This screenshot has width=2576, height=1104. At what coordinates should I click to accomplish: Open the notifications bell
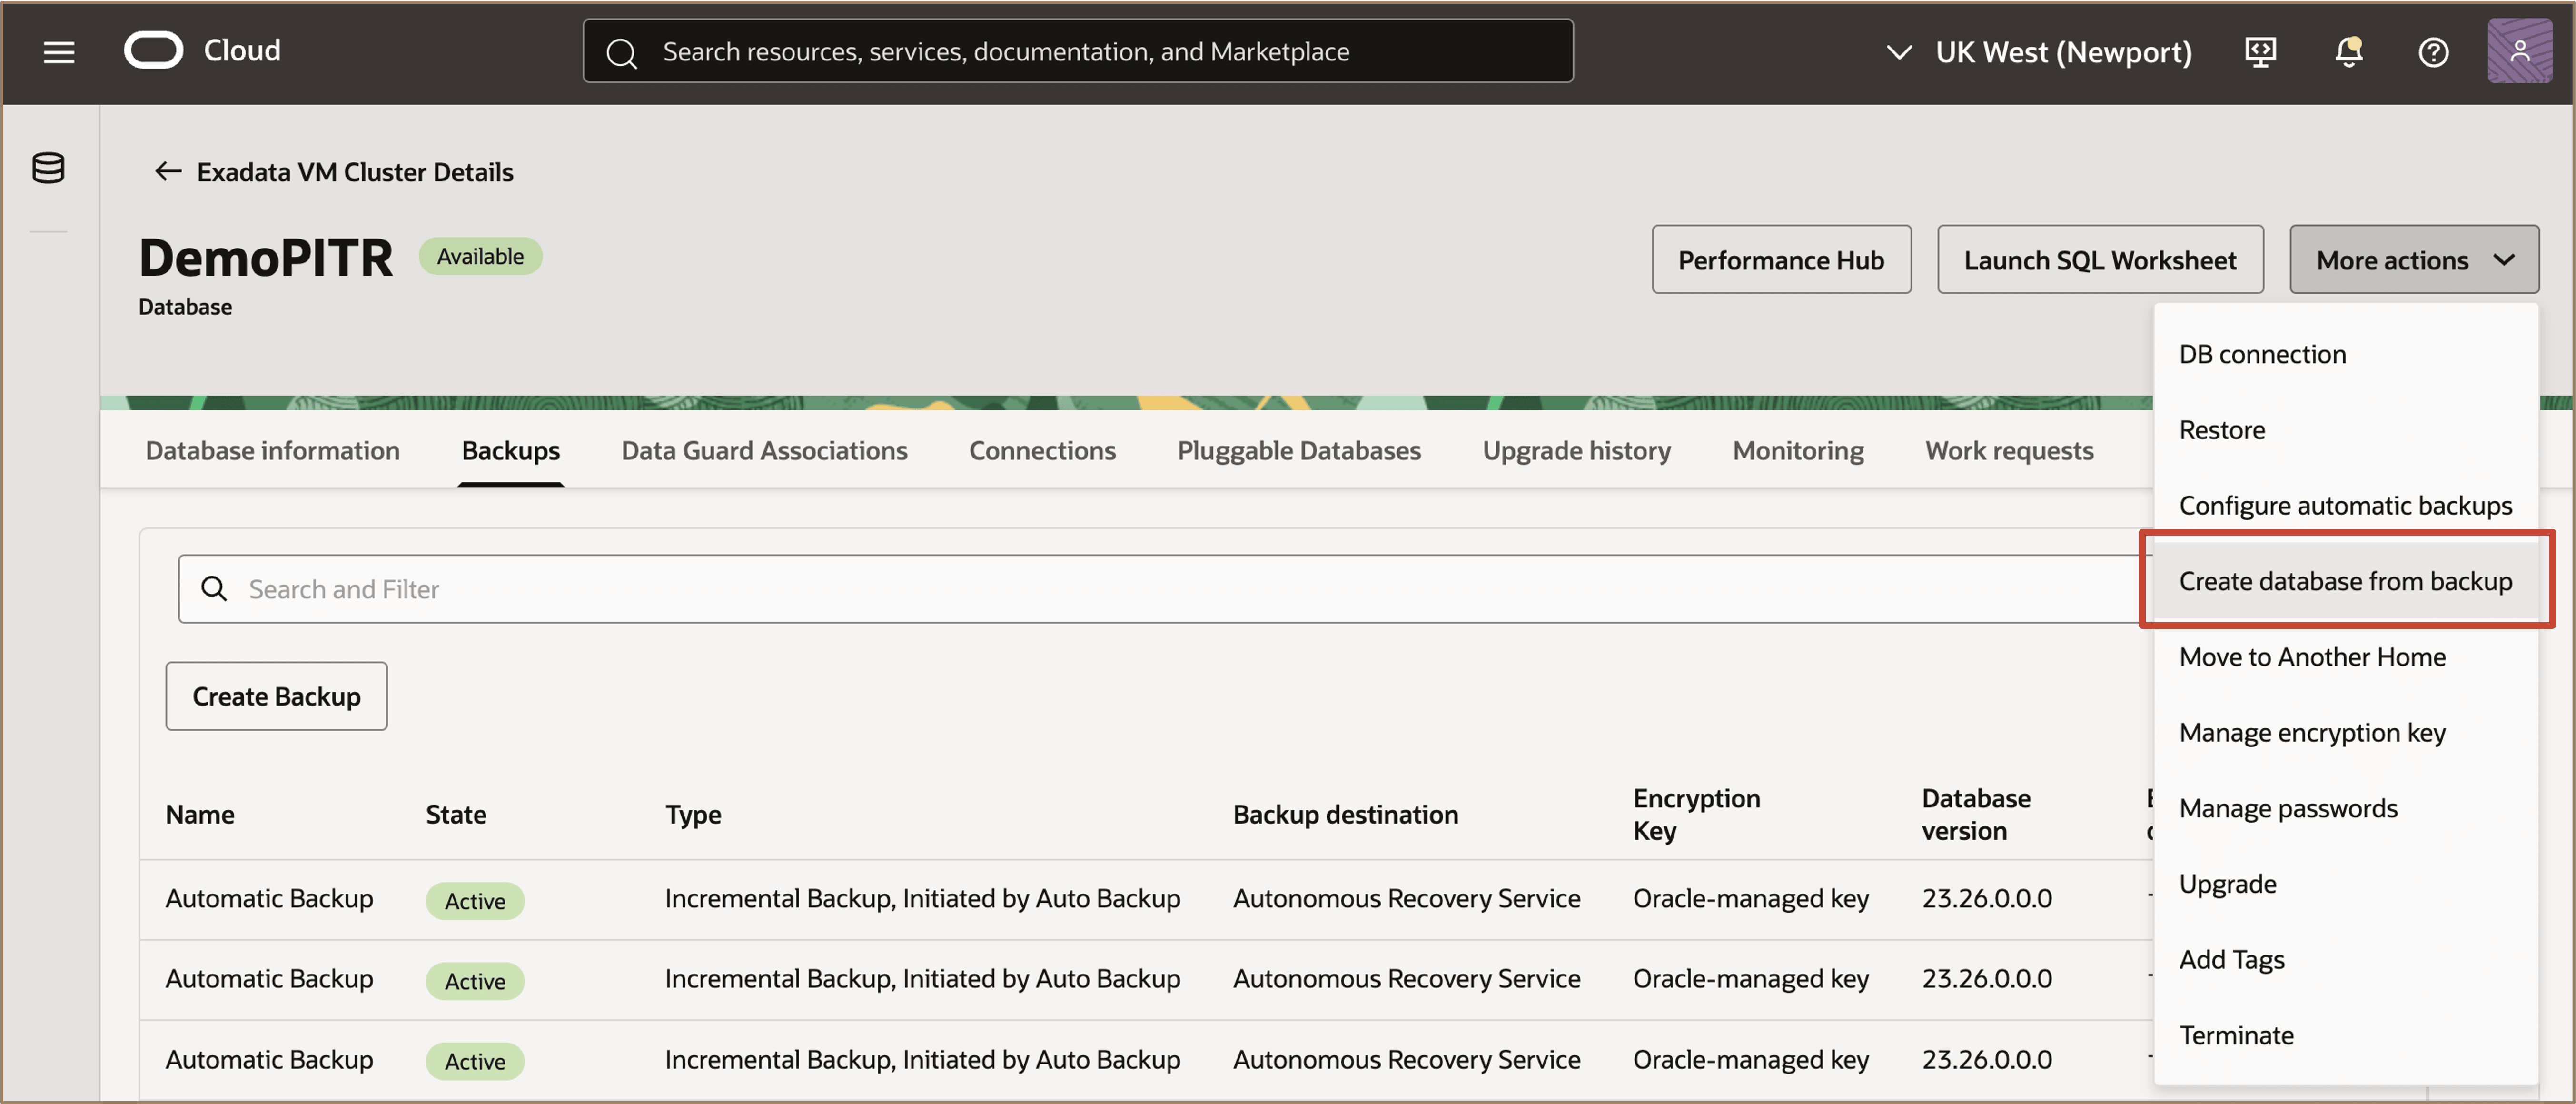click(x=2348, y=52)
